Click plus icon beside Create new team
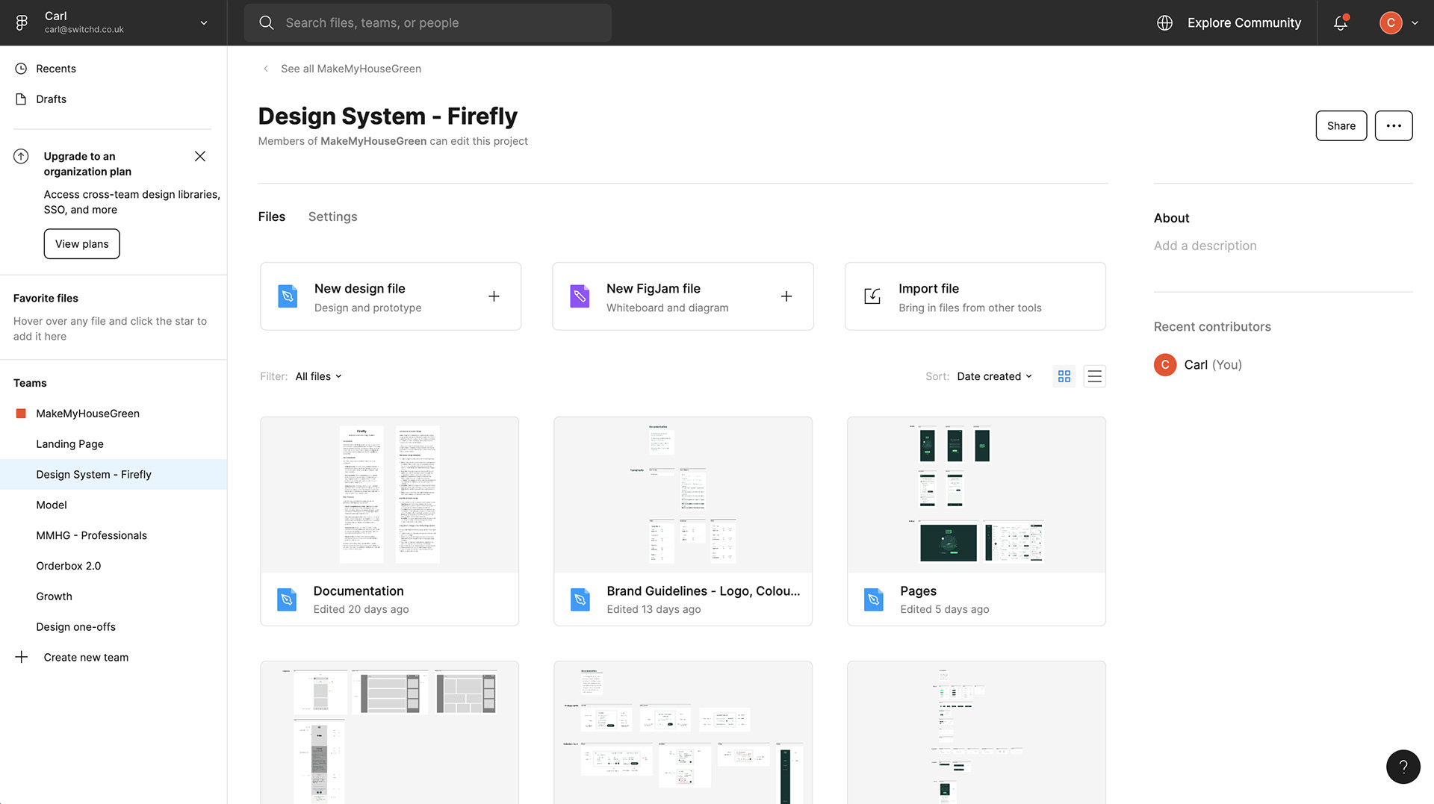 22,657
